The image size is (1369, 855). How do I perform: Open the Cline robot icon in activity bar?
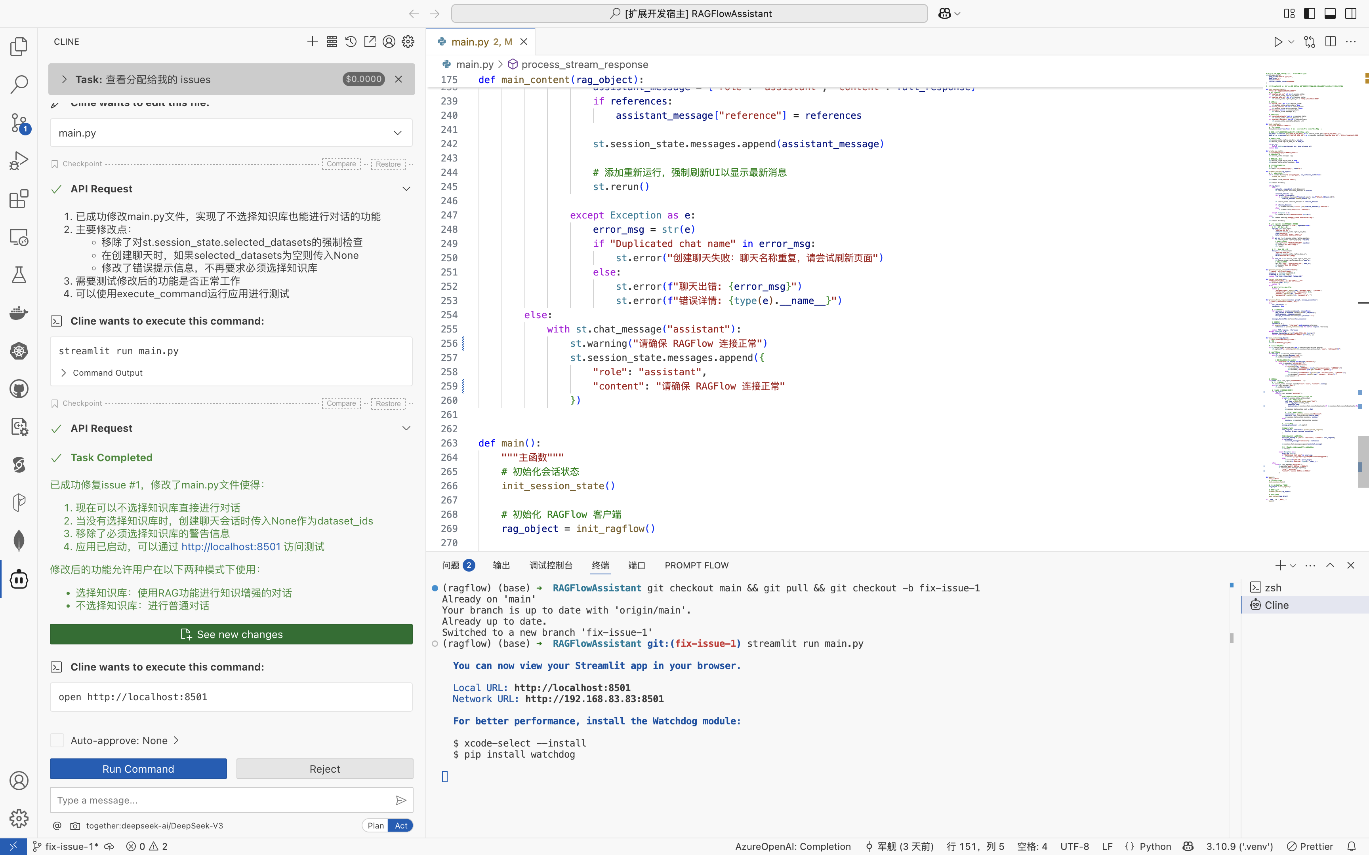point(19,578)
